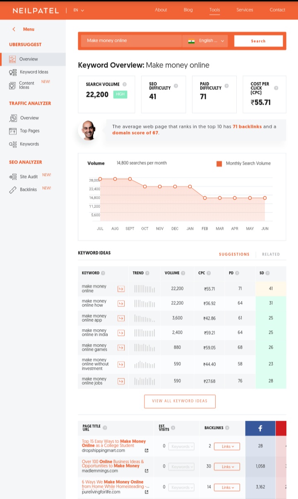The height and width of the screenshot is (499, 298).
Task: Open Contact in top navigation
Action: tap(277, 10)
